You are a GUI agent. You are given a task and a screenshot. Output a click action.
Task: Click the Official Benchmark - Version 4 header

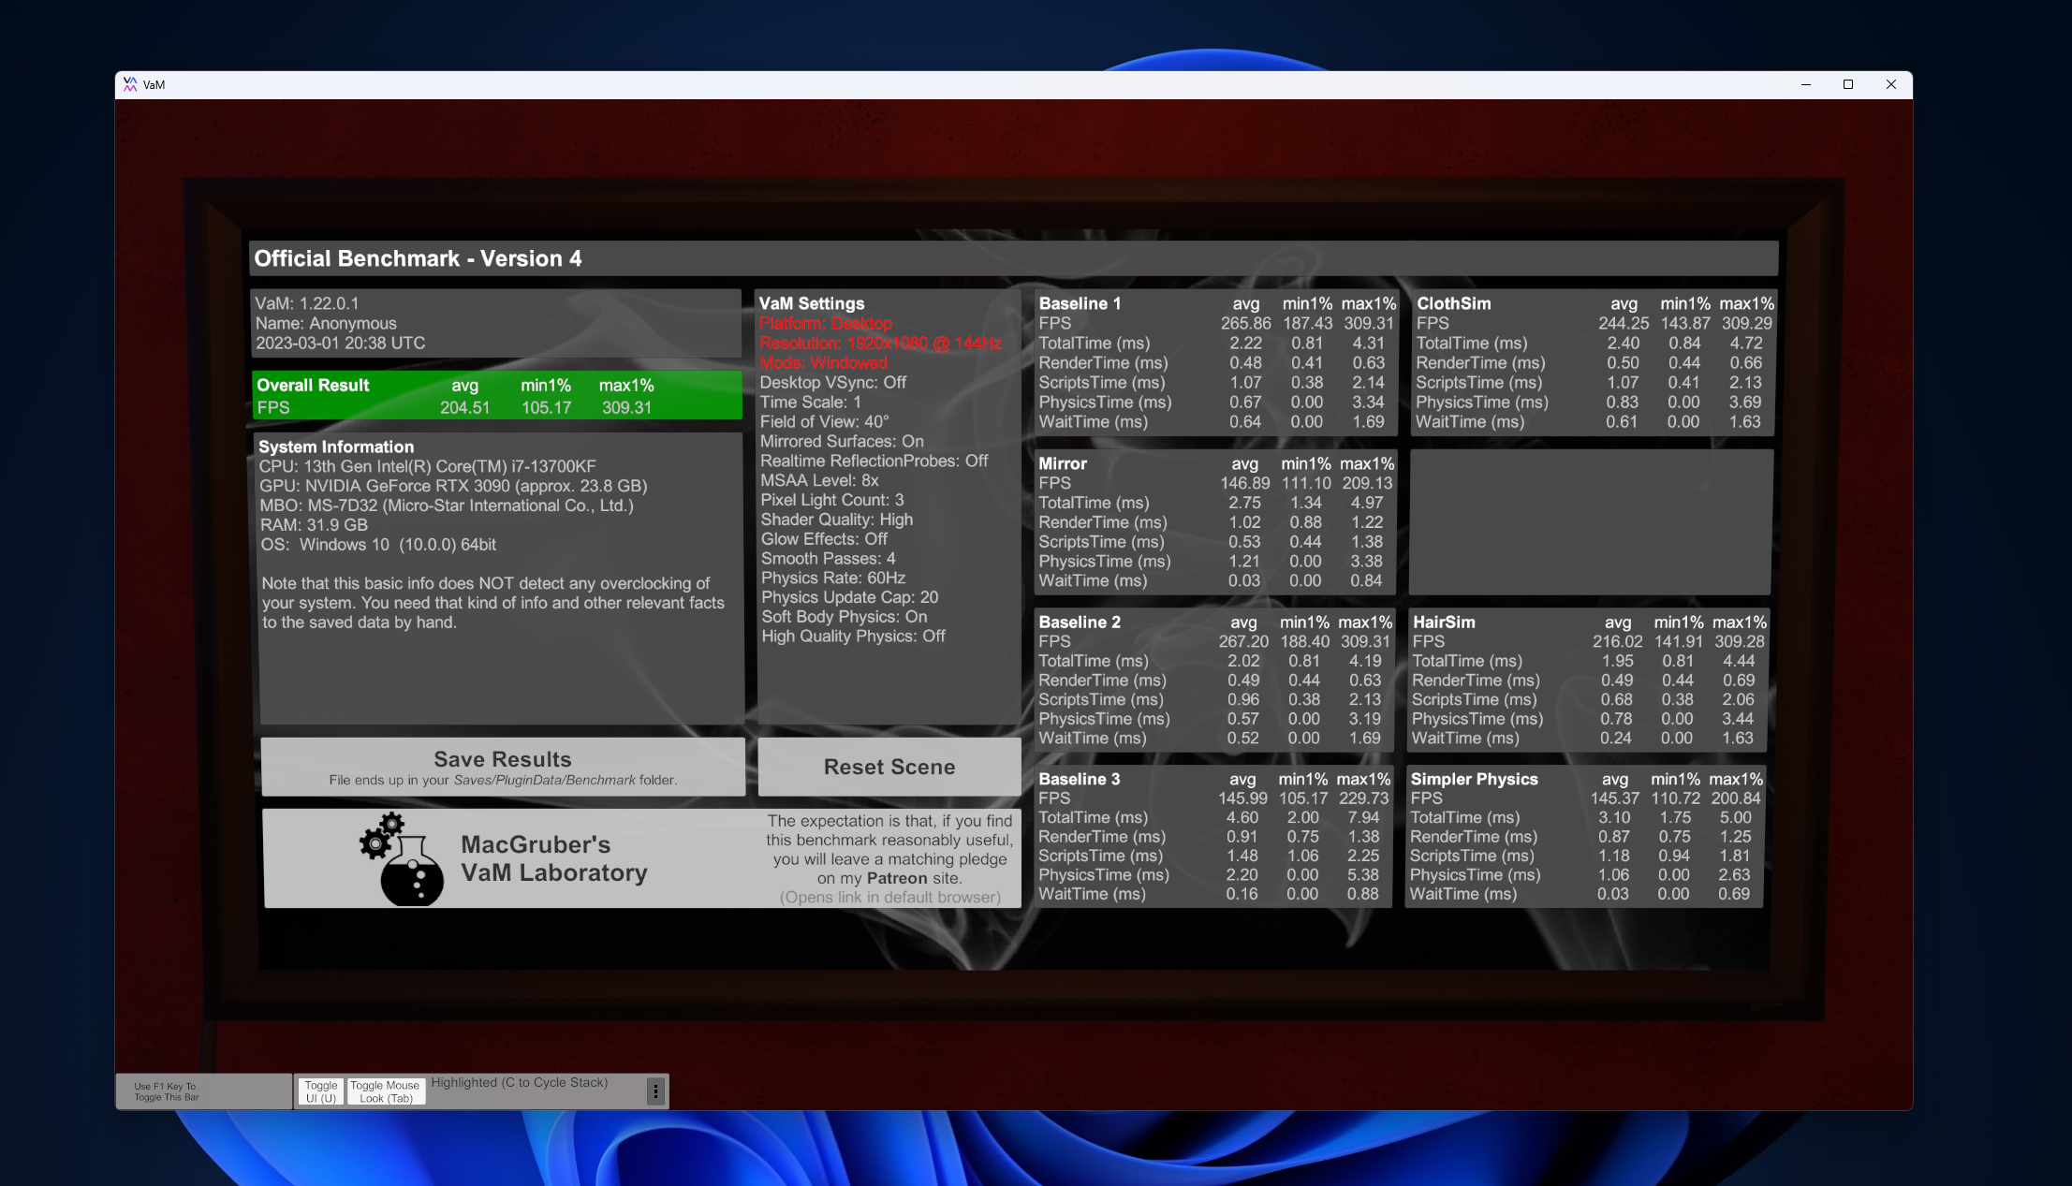[x=418, y=258]
